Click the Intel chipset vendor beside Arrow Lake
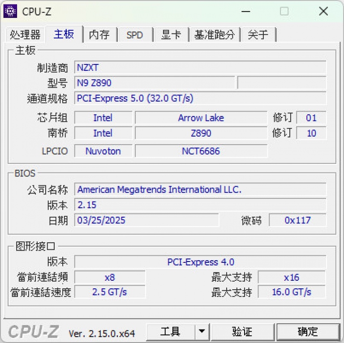 tap(103, 118)
